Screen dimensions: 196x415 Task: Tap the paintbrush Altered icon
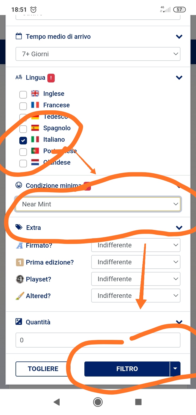point(20,296)
